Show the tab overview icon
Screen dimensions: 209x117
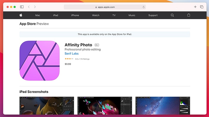tap(202, 7)
